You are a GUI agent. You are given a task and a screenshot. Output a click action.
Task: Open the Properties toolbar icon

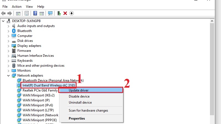point(27,13)
